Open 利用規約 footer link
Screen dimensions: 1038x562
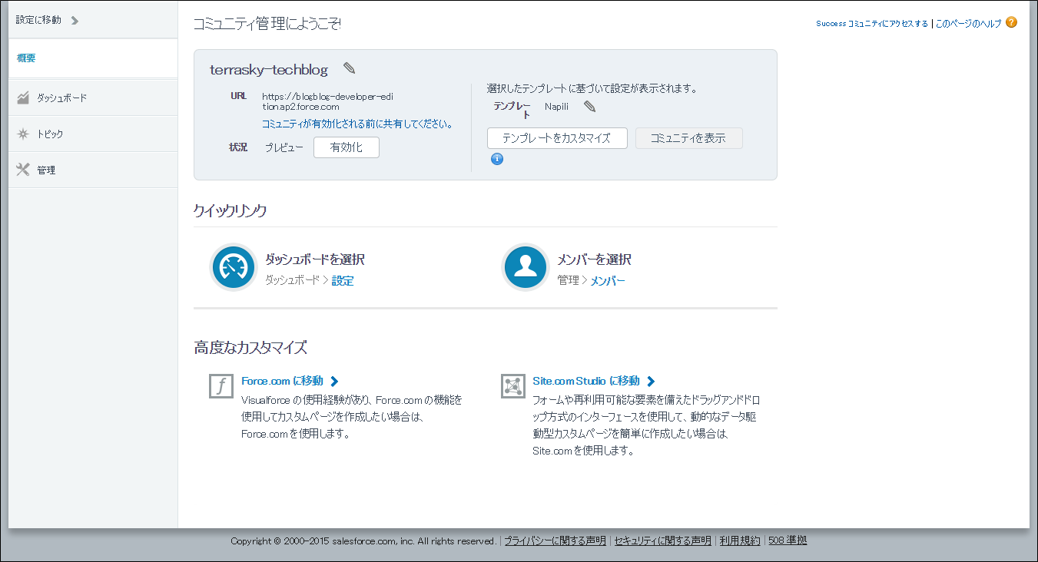click(x=740, y=541)
